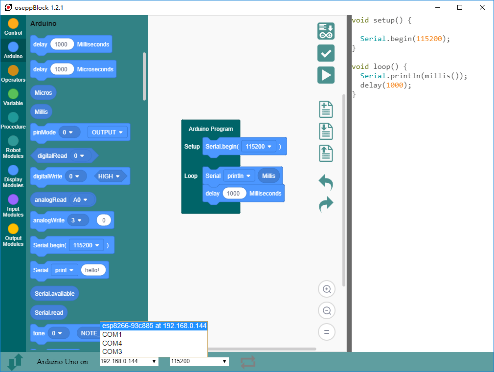Click the delay 1000 value field in Loop

tap(233, 194)
